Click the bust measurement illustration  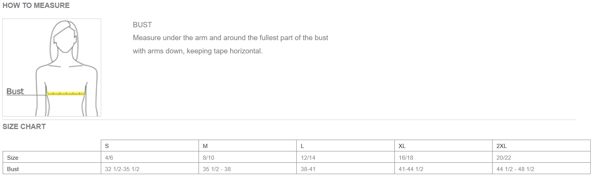pos(52,67)
